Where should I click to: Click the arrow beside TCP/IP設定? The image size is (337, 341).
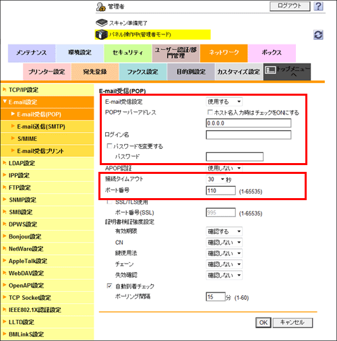(x=5, y=90)
